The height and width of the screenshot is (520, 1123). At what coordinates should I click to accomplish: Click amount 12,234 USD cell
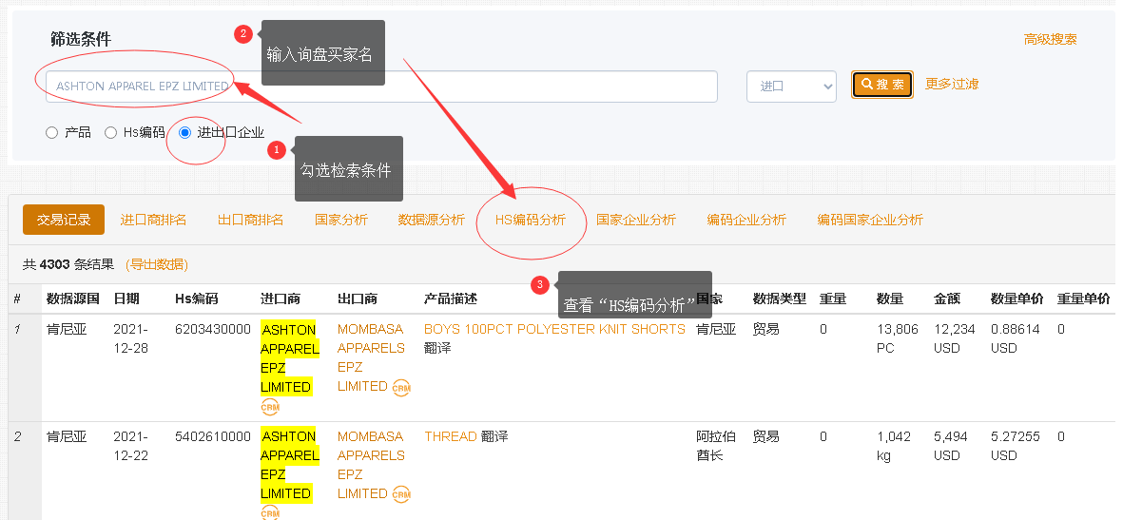point(955,338)
